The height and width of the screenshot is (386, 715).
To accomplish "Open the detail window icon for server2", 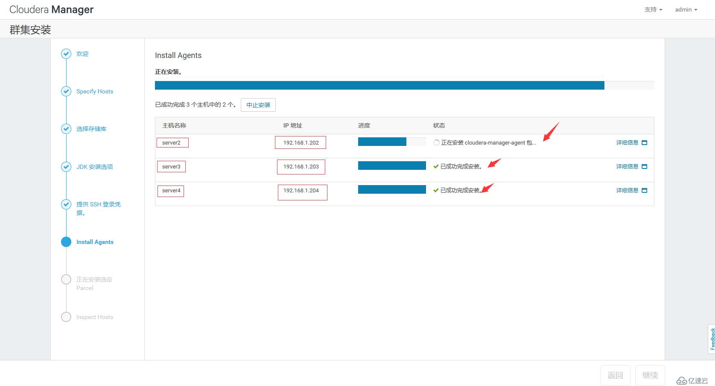I will click(645, 143).
